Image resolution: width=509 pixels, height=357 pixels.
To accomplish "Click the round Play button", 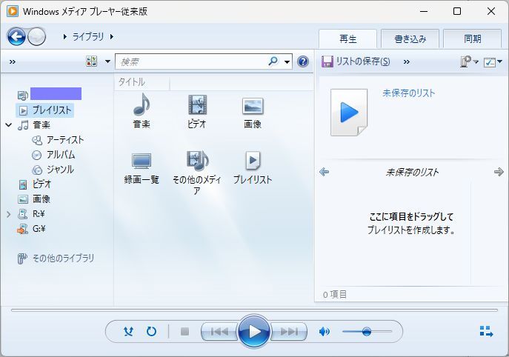I will pos(254,331).
